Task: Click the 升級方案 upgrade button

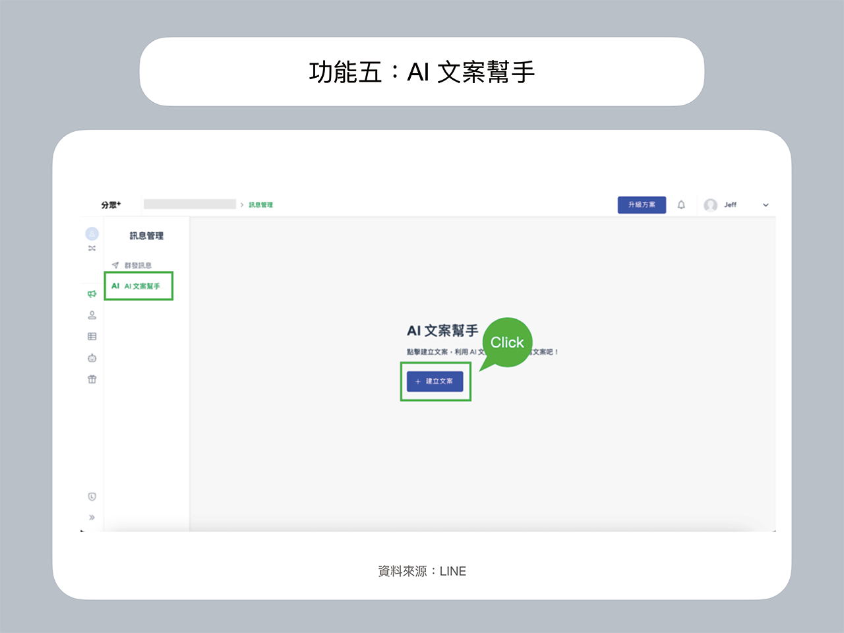Action: pyautogui.click(x=642, y=204)
